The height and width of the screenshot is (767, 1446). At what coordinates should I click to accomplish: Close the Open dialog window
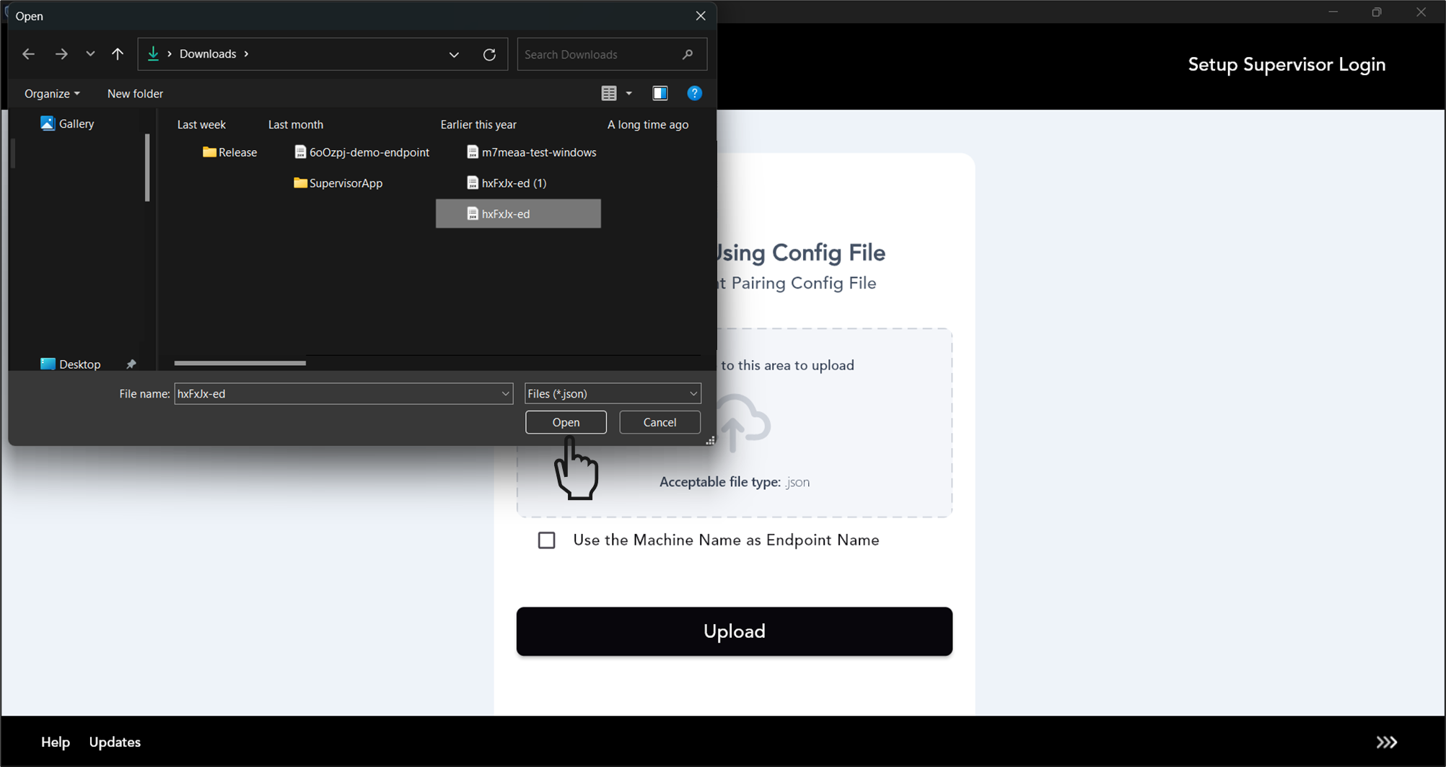pyautogui.click(x=701, y=16)
